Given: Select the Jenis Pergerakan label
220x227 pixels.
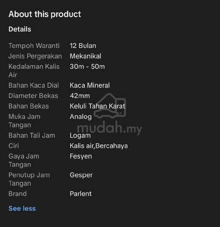Looking at the screenshot, I should [x=35, y=56].
